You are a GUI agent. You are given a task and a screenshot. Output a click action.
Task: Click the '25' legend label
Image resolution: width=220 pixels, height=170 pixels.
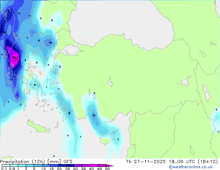67,169
